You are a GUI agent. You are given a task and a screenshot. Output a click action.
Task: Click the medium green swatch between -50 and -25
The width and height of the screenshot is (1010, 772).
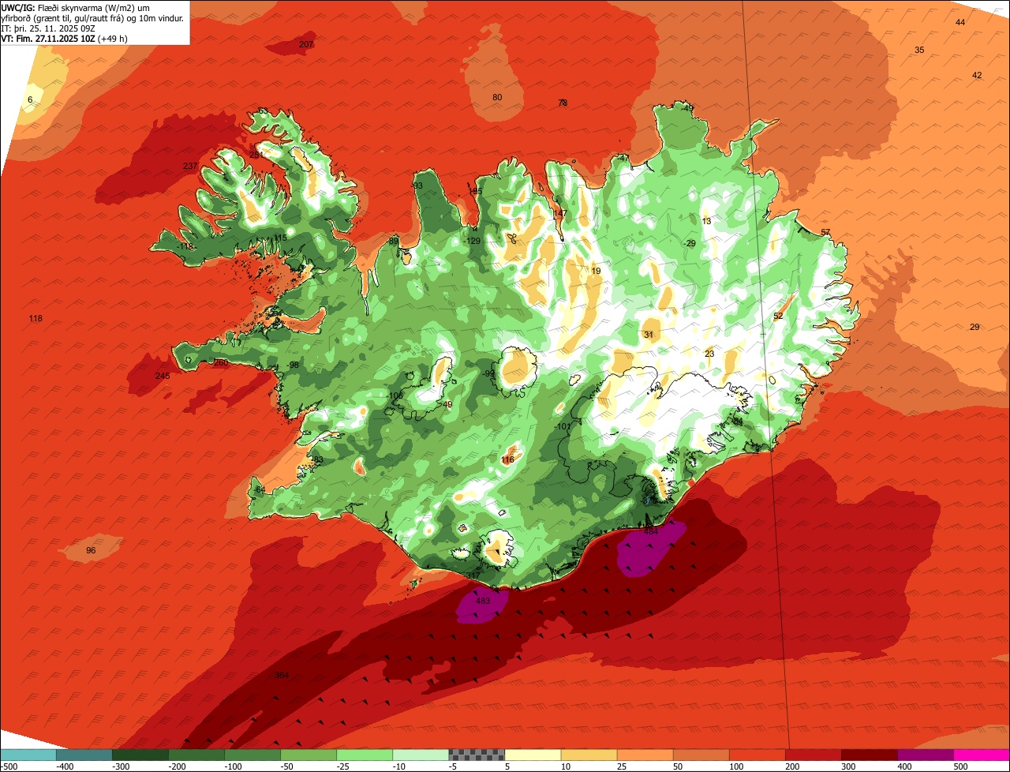(309, 755)
